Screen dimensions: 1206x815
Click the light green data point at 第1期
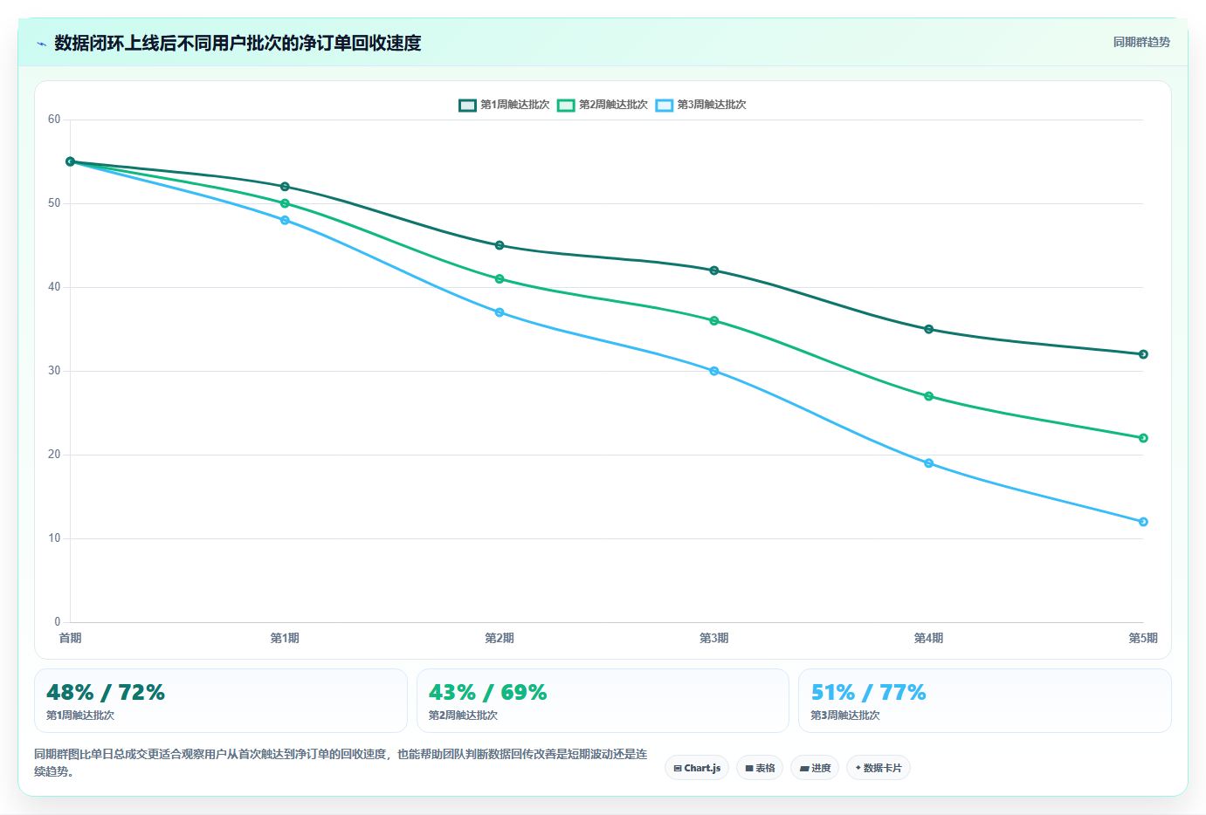click(x=285, y=203)
